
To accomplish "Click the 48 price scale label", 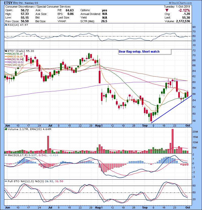I will 194,121.
